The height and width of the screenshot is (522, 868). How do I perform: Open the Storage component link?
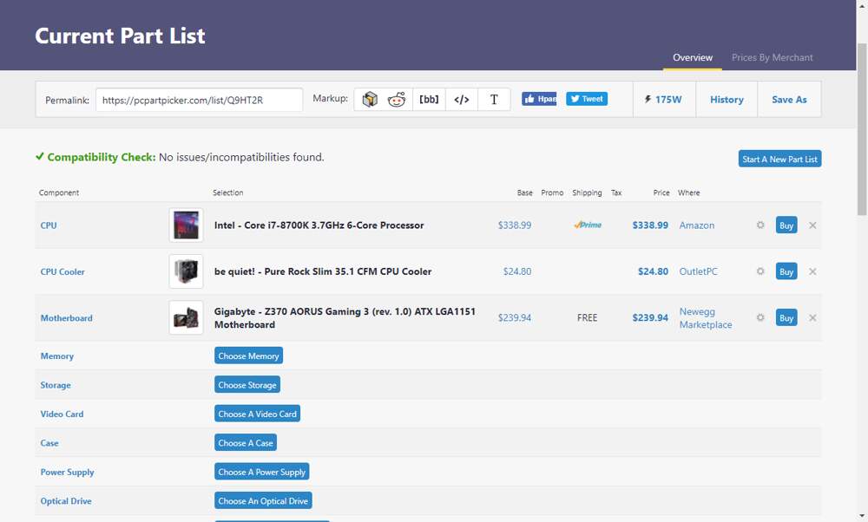tap(56, 385)
